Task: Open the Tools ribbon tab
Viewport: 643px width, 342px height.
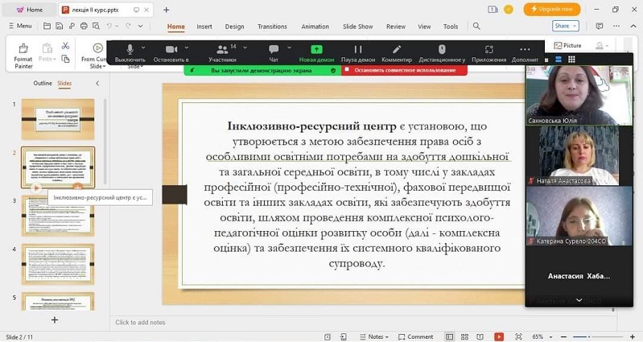Action: coord(451,27)
